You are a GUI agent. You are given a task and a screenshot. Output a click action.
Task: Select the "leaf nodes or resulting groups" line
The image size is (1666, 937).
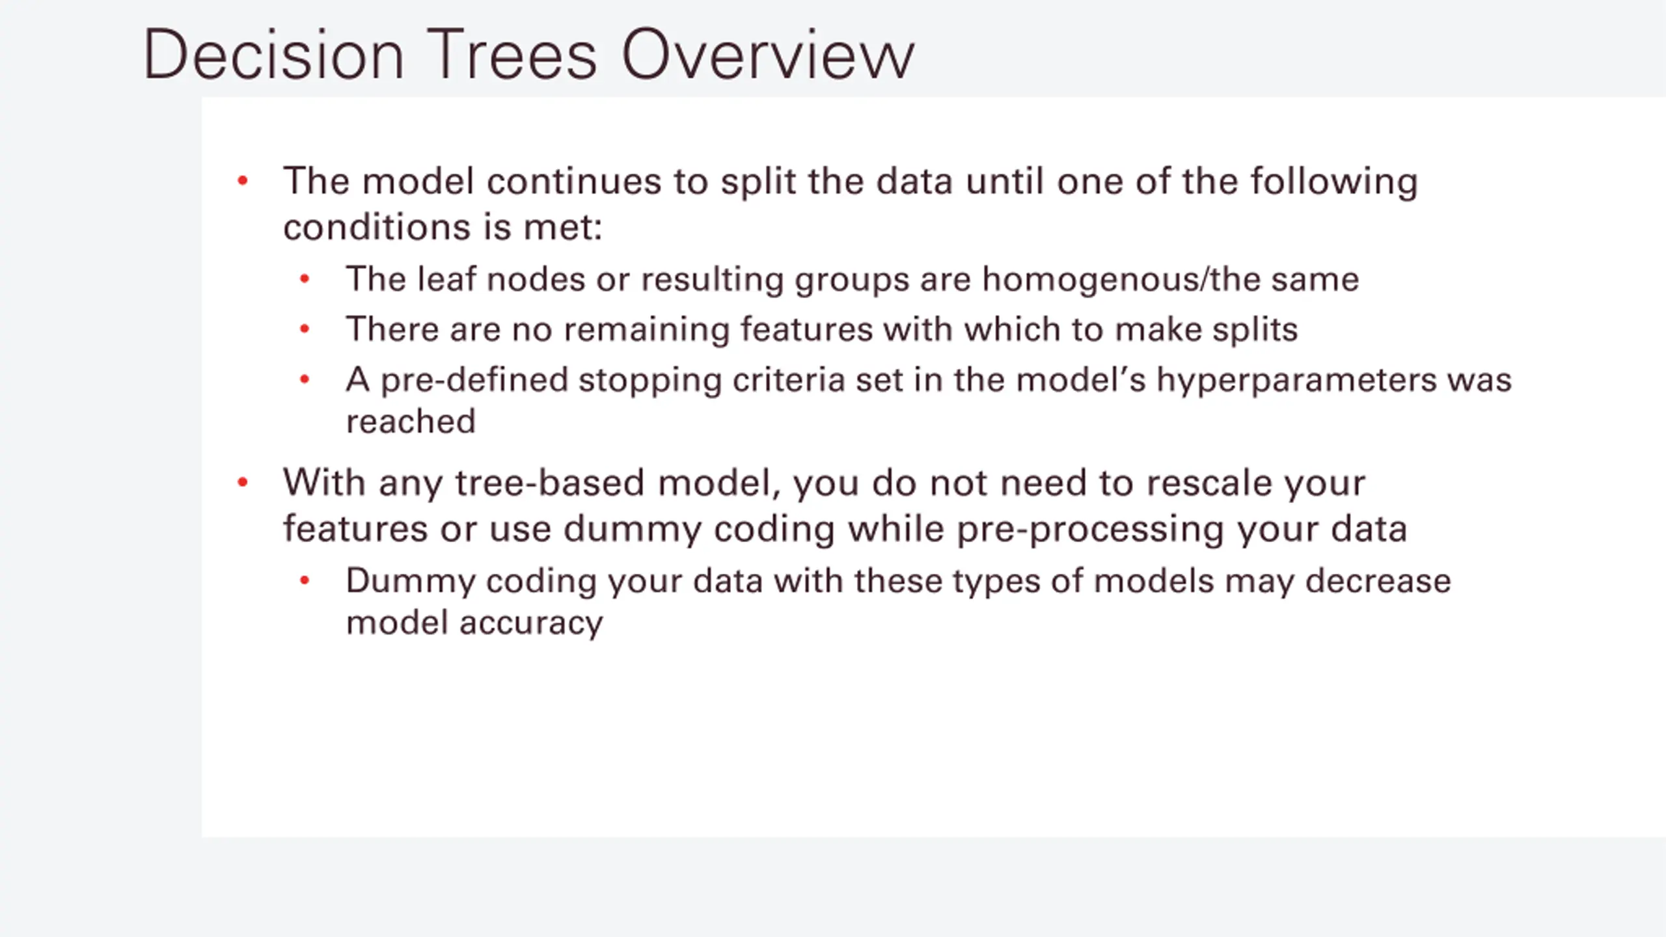point(853,280)
